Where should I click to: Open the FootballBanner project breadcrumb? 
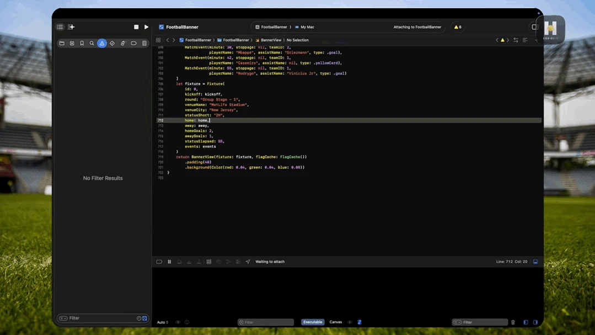coord(195,40)
